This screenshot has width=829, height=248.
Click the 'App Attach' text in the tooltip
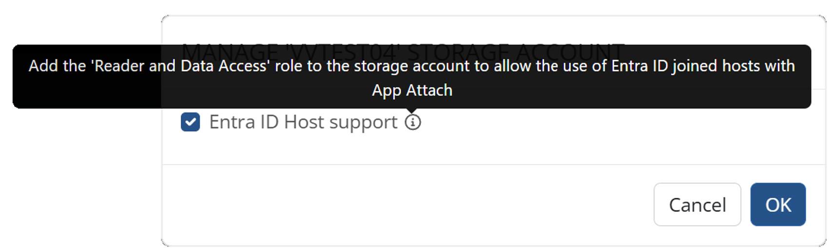[412, 90]
